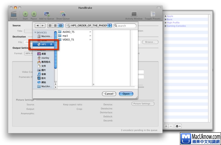The image size is (221, 145).
Task: Click the Add to Queue icon
Action: coord(47,14)
